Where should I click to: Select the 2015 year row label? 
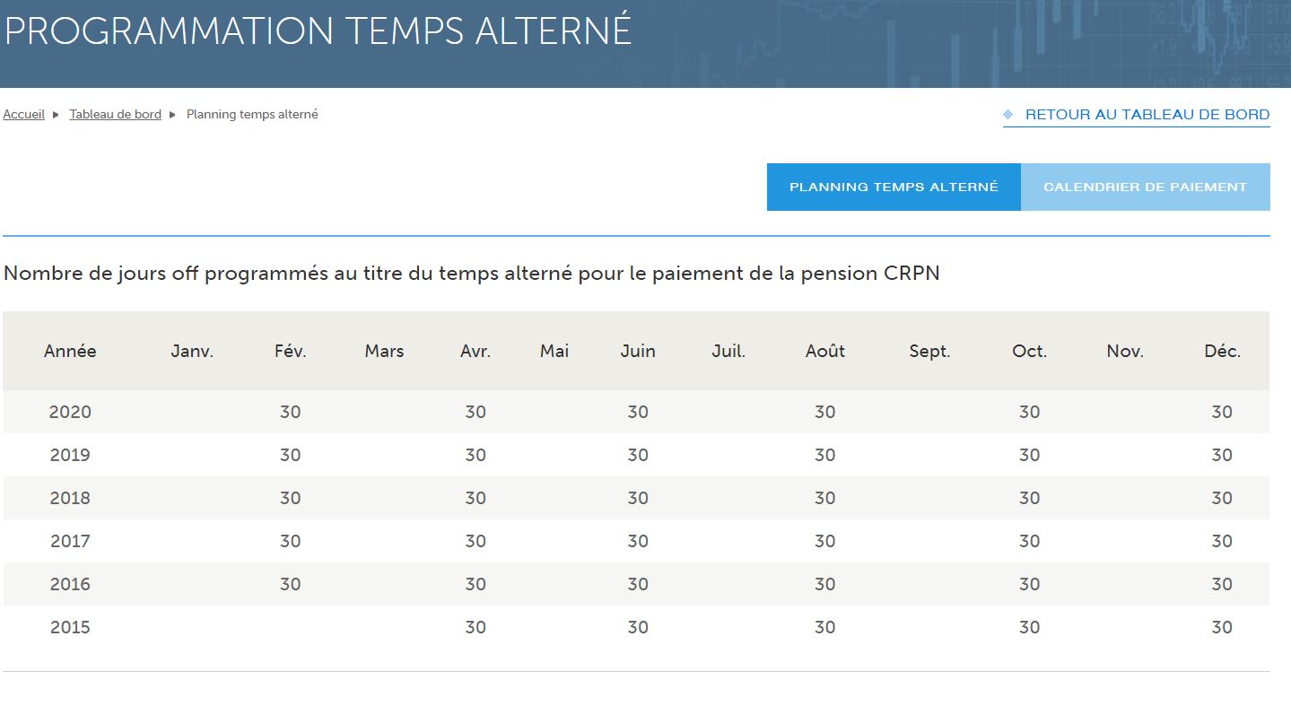pos(70,628)
